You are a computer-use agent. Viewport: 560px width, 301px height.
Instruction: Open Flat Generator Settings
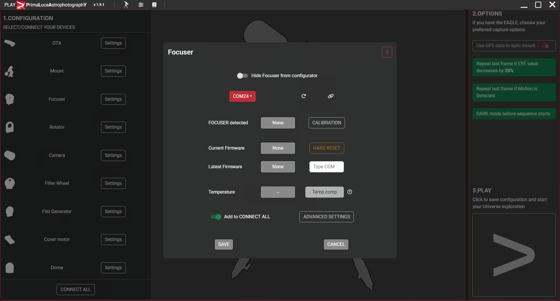point(113,212)
